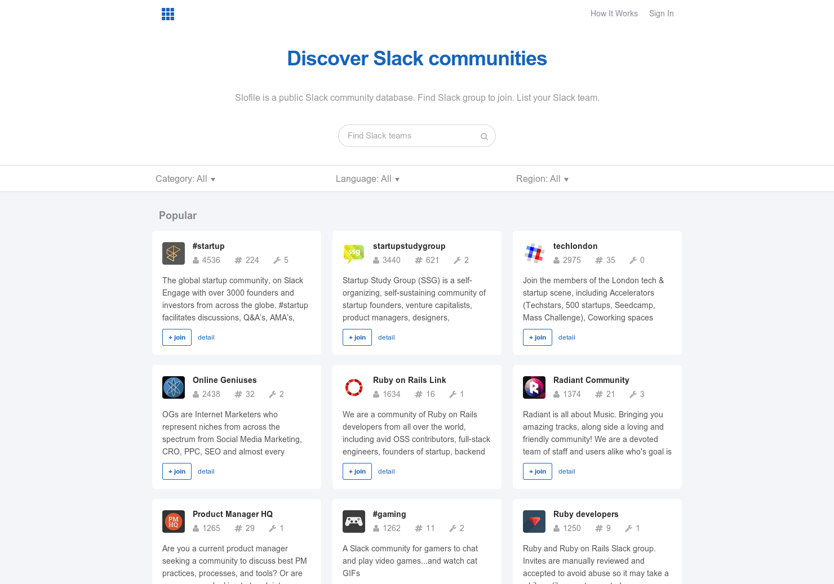
Task: View detail for Ruby on Rails Link
Action: 387,471
